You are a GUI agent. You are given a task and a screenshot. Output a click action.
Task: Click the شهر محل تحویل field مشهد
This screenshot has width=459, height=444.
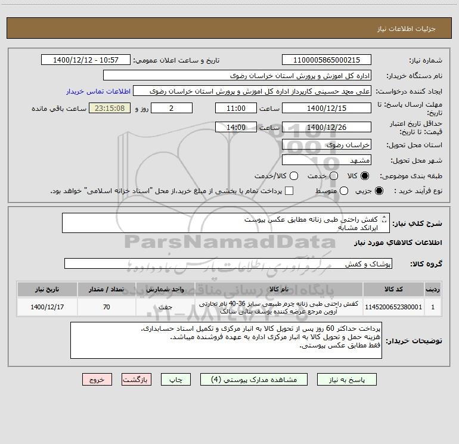click(327, 160)
